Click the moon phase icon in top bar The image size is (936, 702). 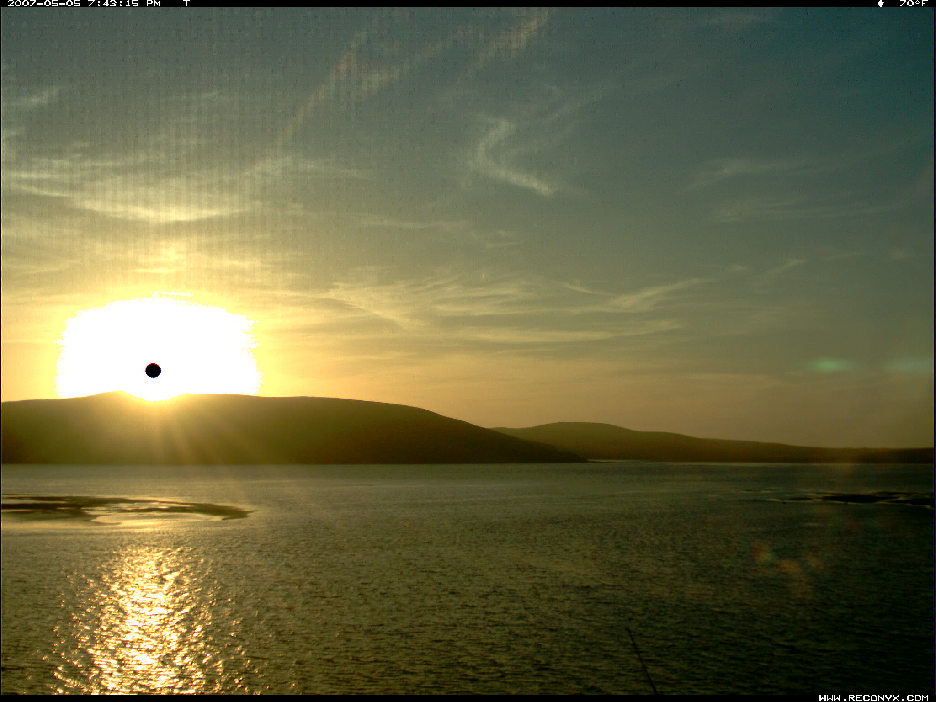(x=881, y=4)
